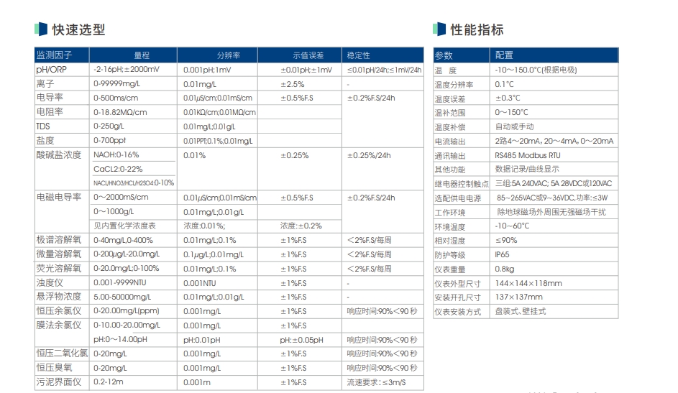Select the TDS row label
Image resolution: width=678 pixels, height=393 pixels.
pos(43,126)
